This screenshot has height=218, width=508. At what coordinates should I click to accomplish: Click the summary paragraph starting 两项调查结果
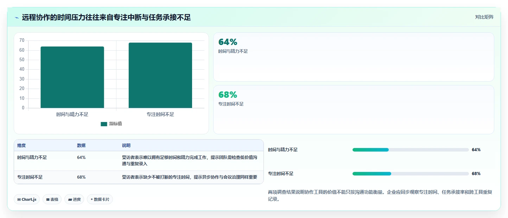[x=380, y=196]
